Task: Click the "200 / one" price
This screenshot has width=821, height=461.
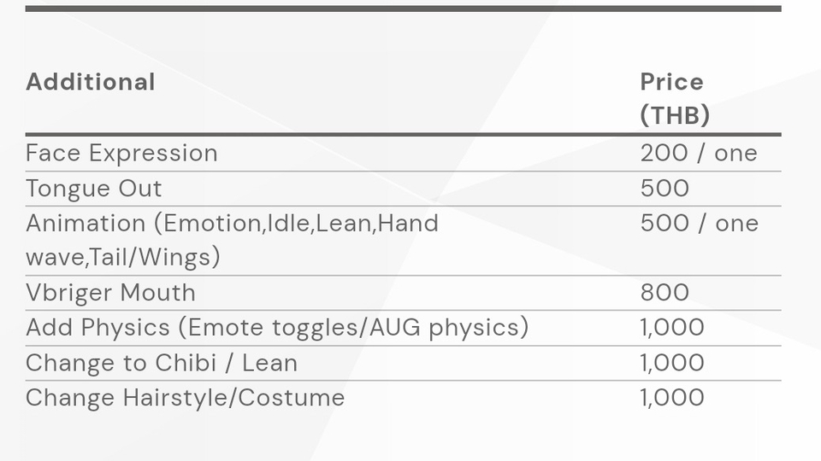Action: (699, 154)
